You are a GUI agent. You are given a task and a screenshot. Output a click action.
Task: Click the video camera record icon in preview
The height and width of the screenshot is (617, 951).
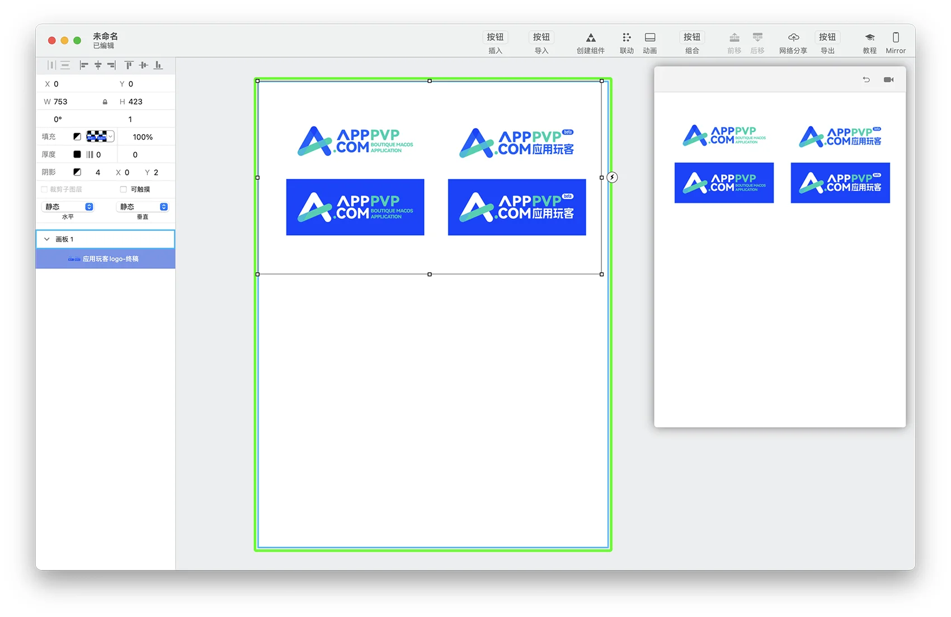pos(888,79)
